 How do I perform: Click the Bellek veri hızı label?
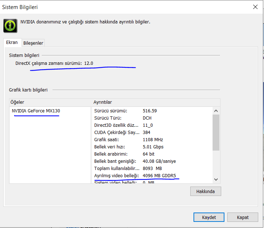point(109,147)
